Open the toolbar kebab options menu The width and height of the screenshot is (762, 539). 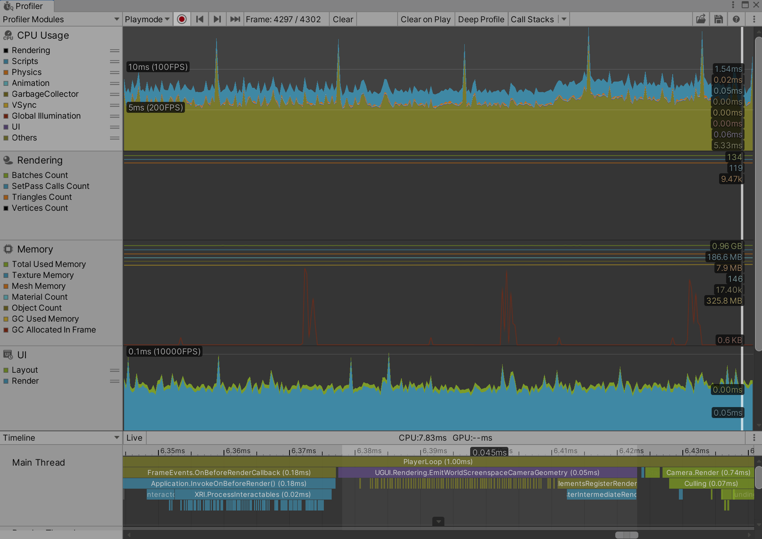(x=754, y=19)
